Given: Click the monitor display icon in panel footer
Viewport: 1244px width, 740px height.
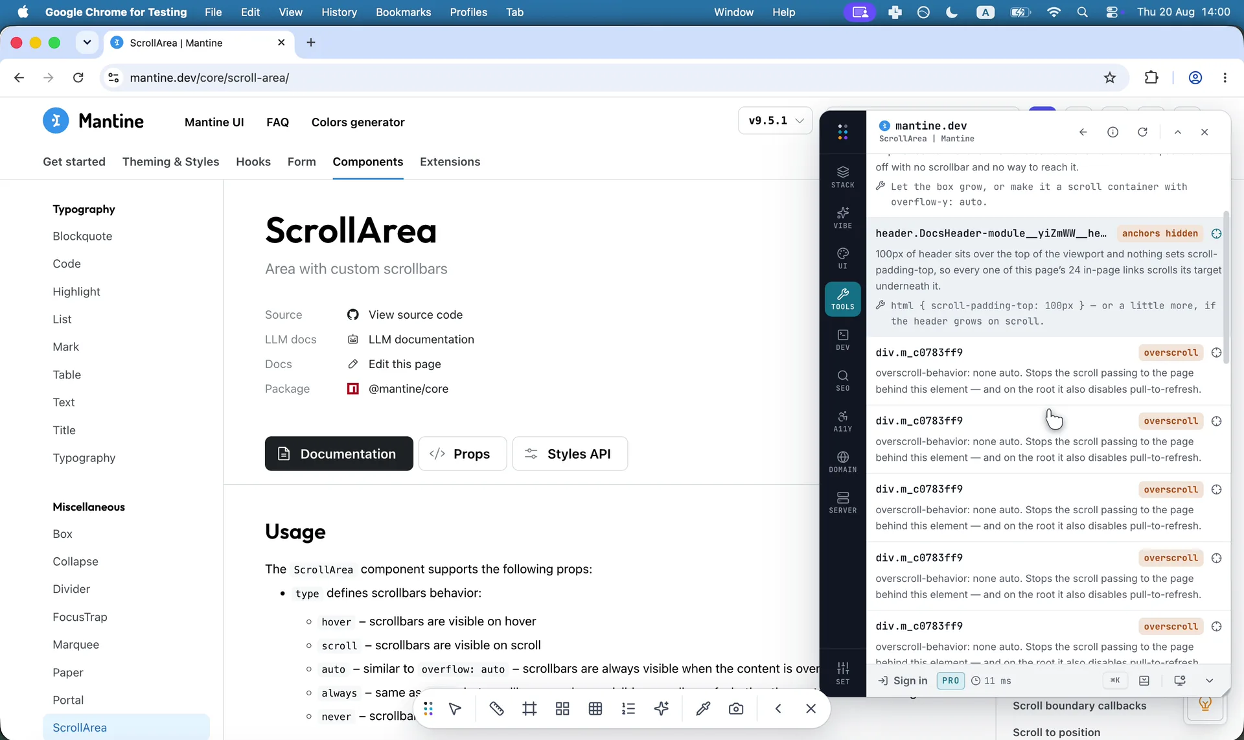Looking at the screenshot, I should (x=1179, y=680).
